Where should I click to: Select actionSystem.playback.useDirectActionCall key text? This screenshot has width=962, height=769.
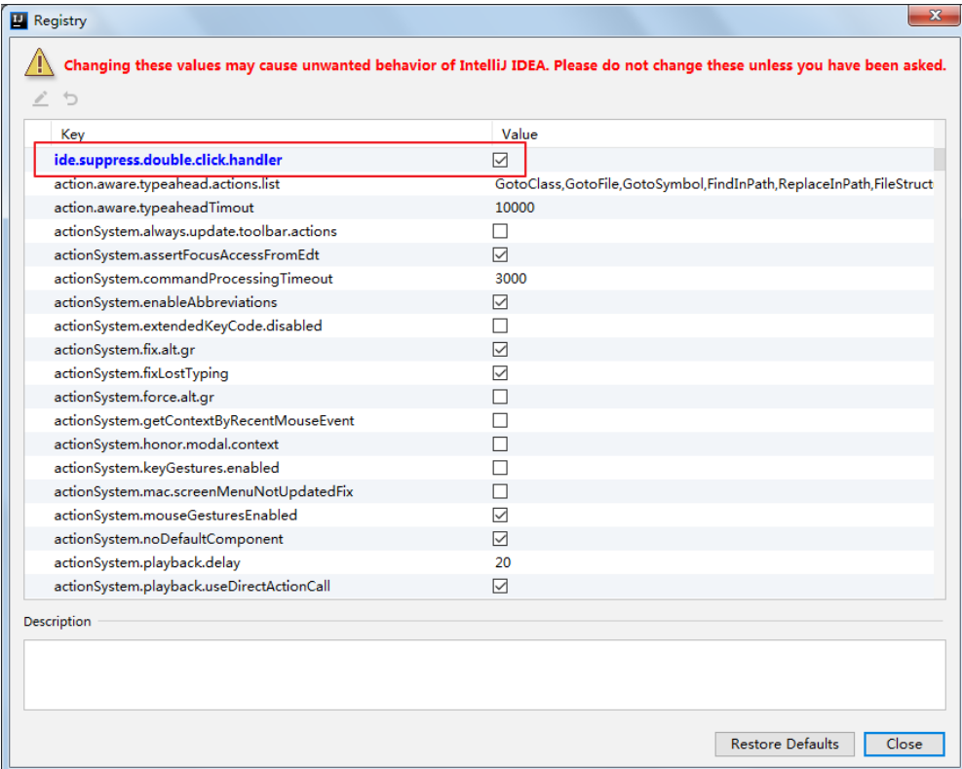pos(192,586)
